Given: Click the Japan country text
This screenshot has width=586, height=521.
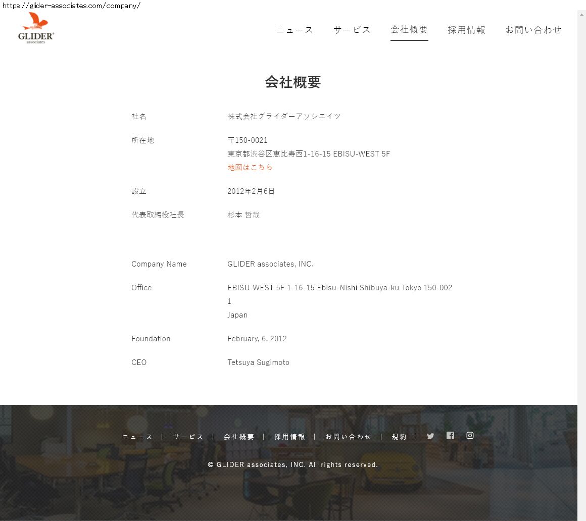Looking at the screenshot, I should pos(237,315).
